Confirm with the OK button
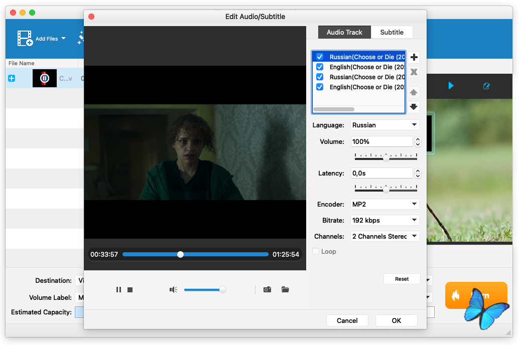This screenshot has width=519, height=345. [x=396, y=320]
